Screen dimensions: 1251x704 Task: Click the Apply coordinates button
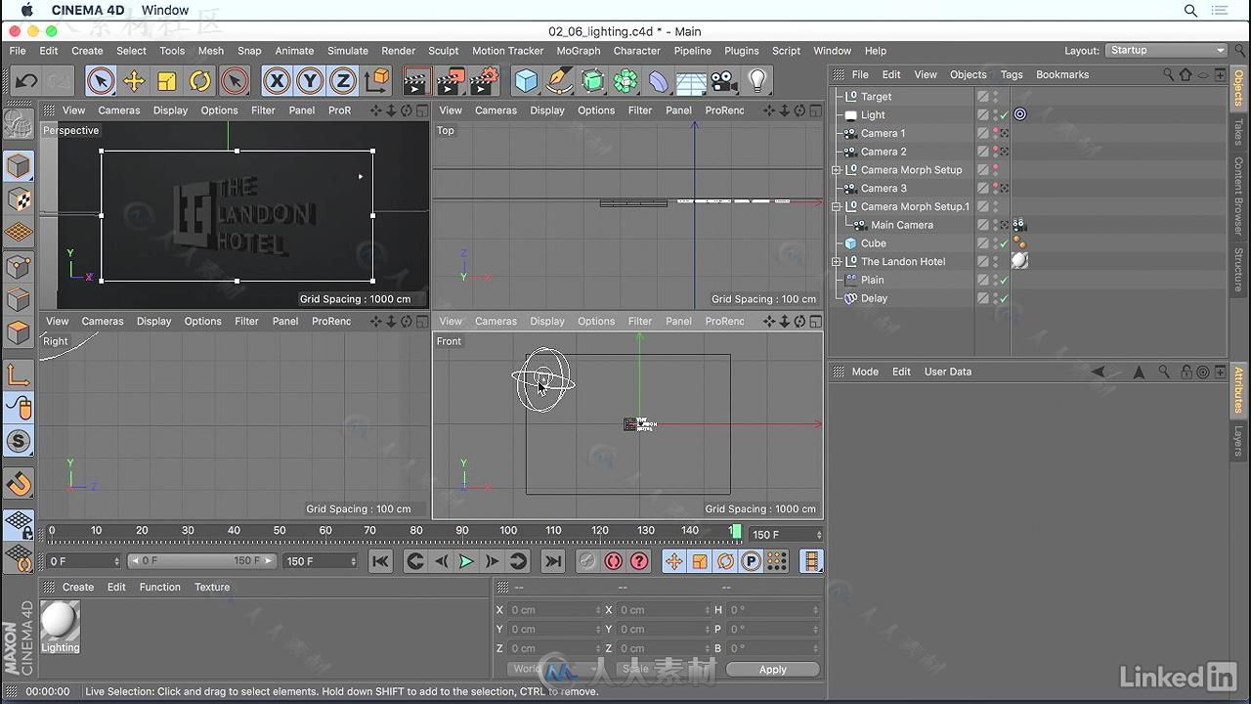[773, 669]
